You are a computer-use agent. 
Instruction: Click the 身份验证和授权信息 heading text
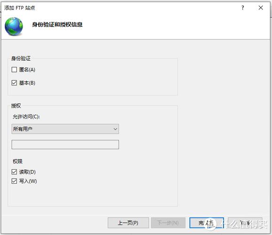pyautogui.click(x=57, y=24)
